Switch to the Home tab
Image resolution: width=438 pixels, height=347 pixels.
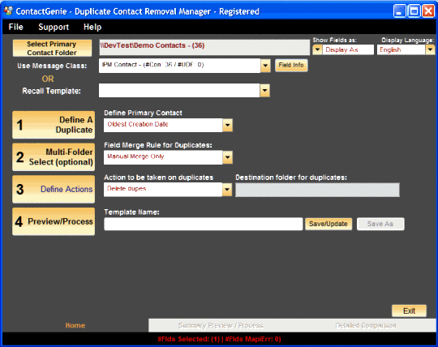(x=75, y=325)
